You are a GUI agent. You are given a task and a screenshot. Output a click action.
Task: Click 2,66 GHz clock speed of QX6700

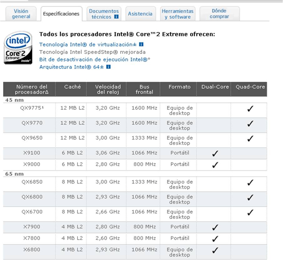coord(108,212)
